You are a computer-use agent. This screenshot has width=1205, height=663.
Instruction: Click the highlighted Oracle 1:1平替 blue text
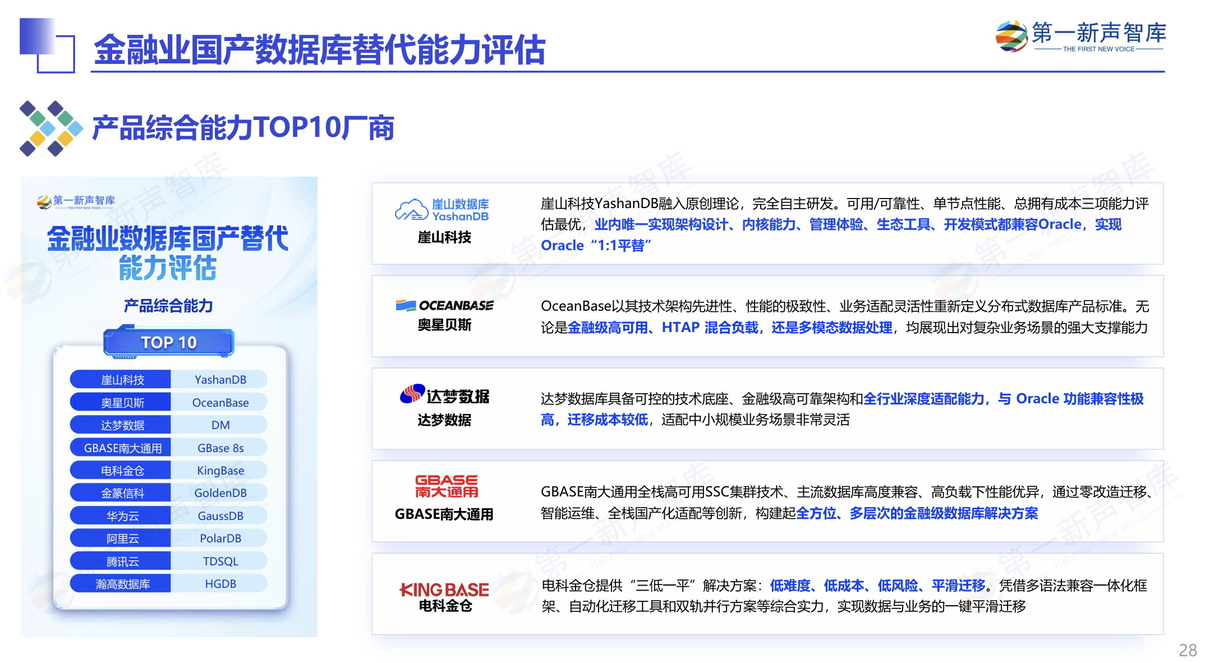click(x=596, y=245)
